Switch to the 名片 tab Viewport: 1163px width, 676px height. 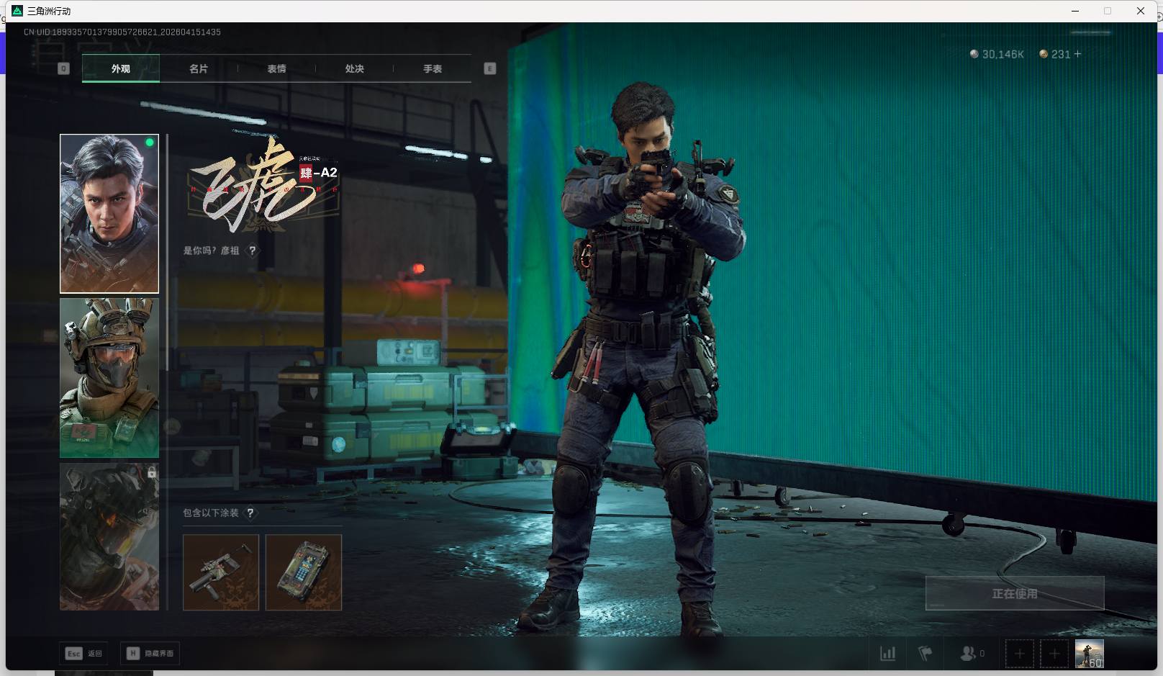pos(199,69)
